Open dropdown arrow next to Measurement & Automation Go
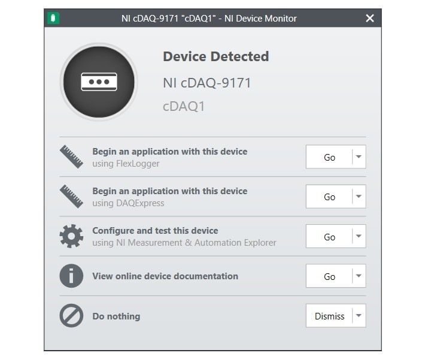 (359, 236)
